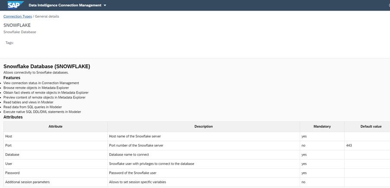390x188 pixels.
Task: Go back via Connection Types breadcrumb link
Action: (18, 16)
